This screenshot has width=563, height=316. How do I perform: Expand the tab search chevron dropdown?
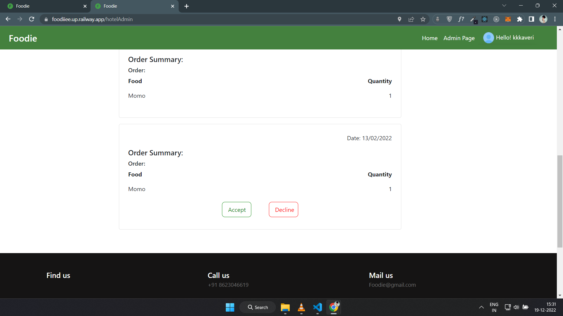tap(504, 6)
